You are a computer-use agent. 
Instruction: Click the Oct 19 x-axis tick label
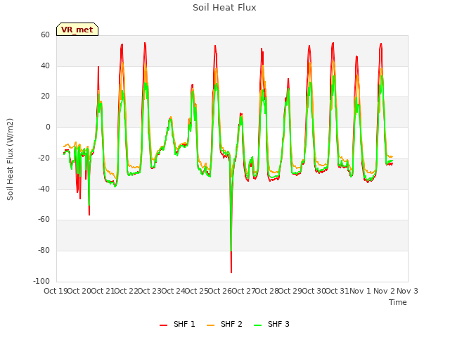click(x=56, y=291)
